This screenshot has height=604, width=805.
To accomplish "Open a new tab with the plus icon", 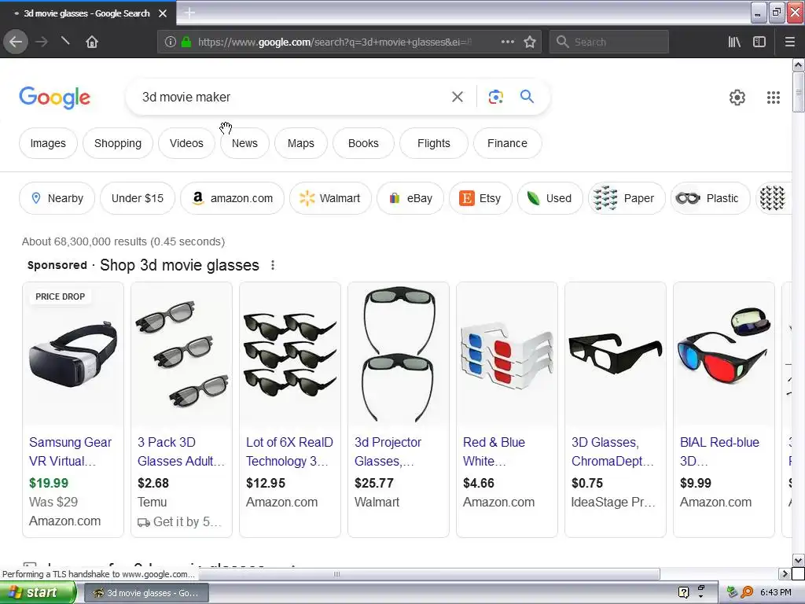I will click(189, 13).
